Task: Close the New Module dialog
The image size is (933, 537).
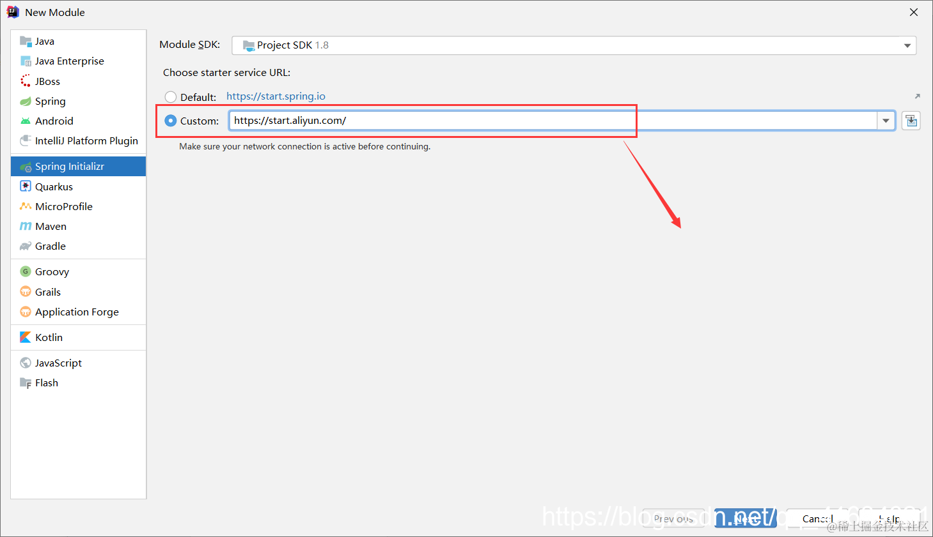Action: pos(914,12)
